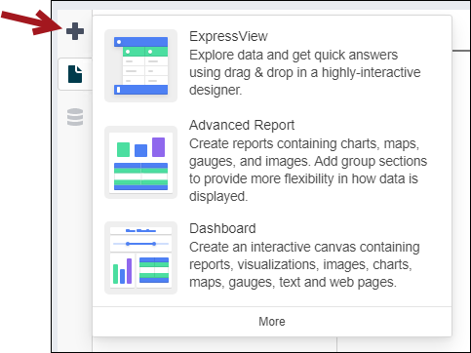
Task: Click the word 'displayed.' in Advanced Report text
Action: [218, 196]
